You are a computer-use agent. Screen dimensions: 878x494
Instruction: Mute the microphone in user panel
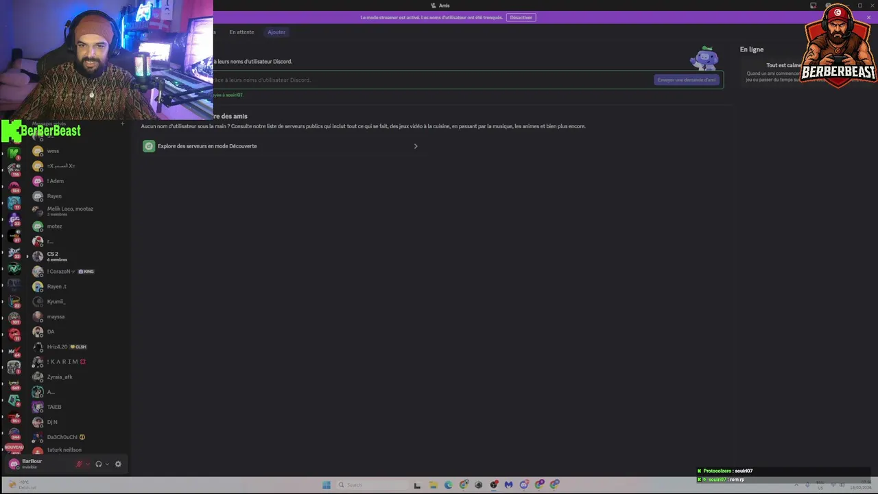click(79, 464)
